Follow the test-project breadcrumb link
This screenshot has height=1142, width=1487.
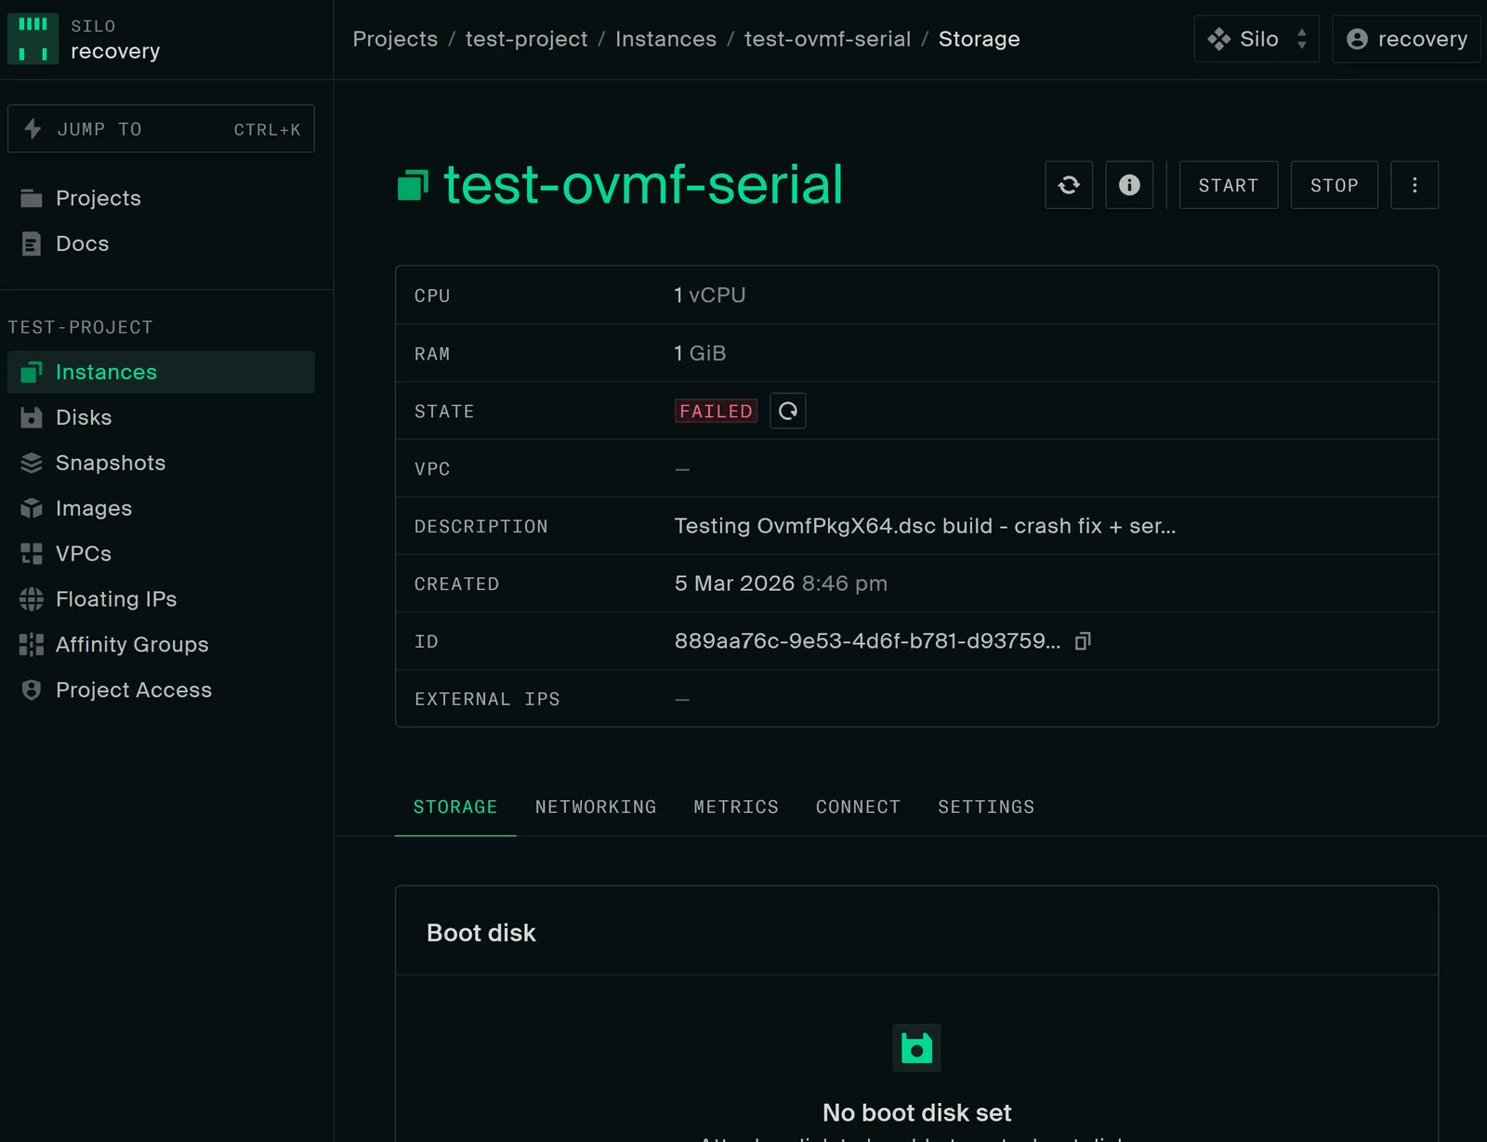pos(526,39)
